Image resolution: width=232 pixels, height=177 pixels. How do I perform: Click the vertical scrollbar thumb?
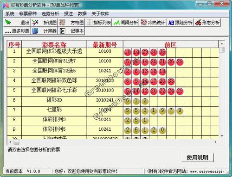click(222, 49)
